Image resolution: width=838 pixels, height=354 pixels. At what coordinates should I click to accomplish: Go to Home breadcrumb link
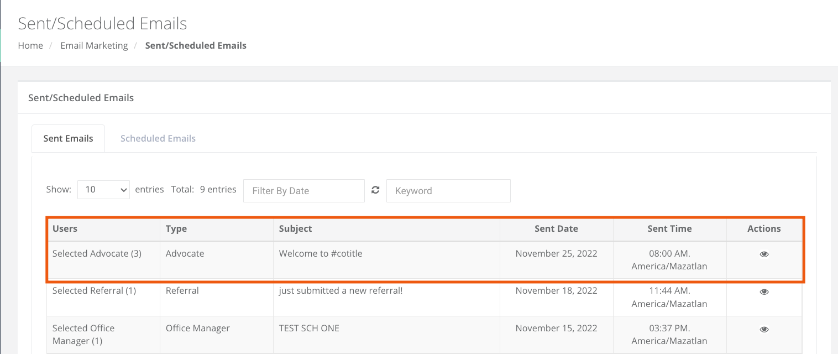30,45
